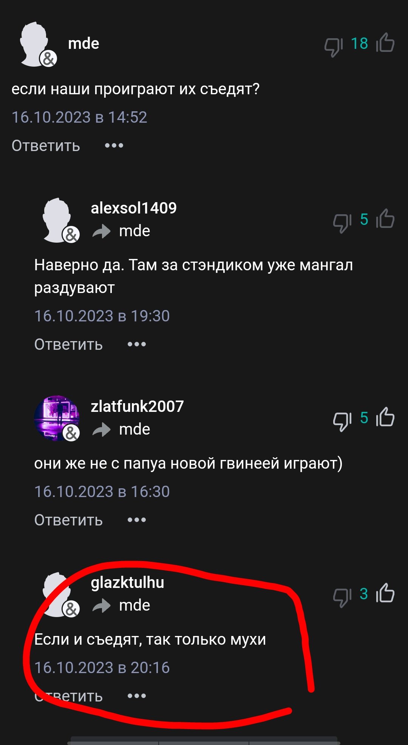Dislike alexsol1409's reply
Viewport: 408px width, 745px height.
tap(342, 223)
